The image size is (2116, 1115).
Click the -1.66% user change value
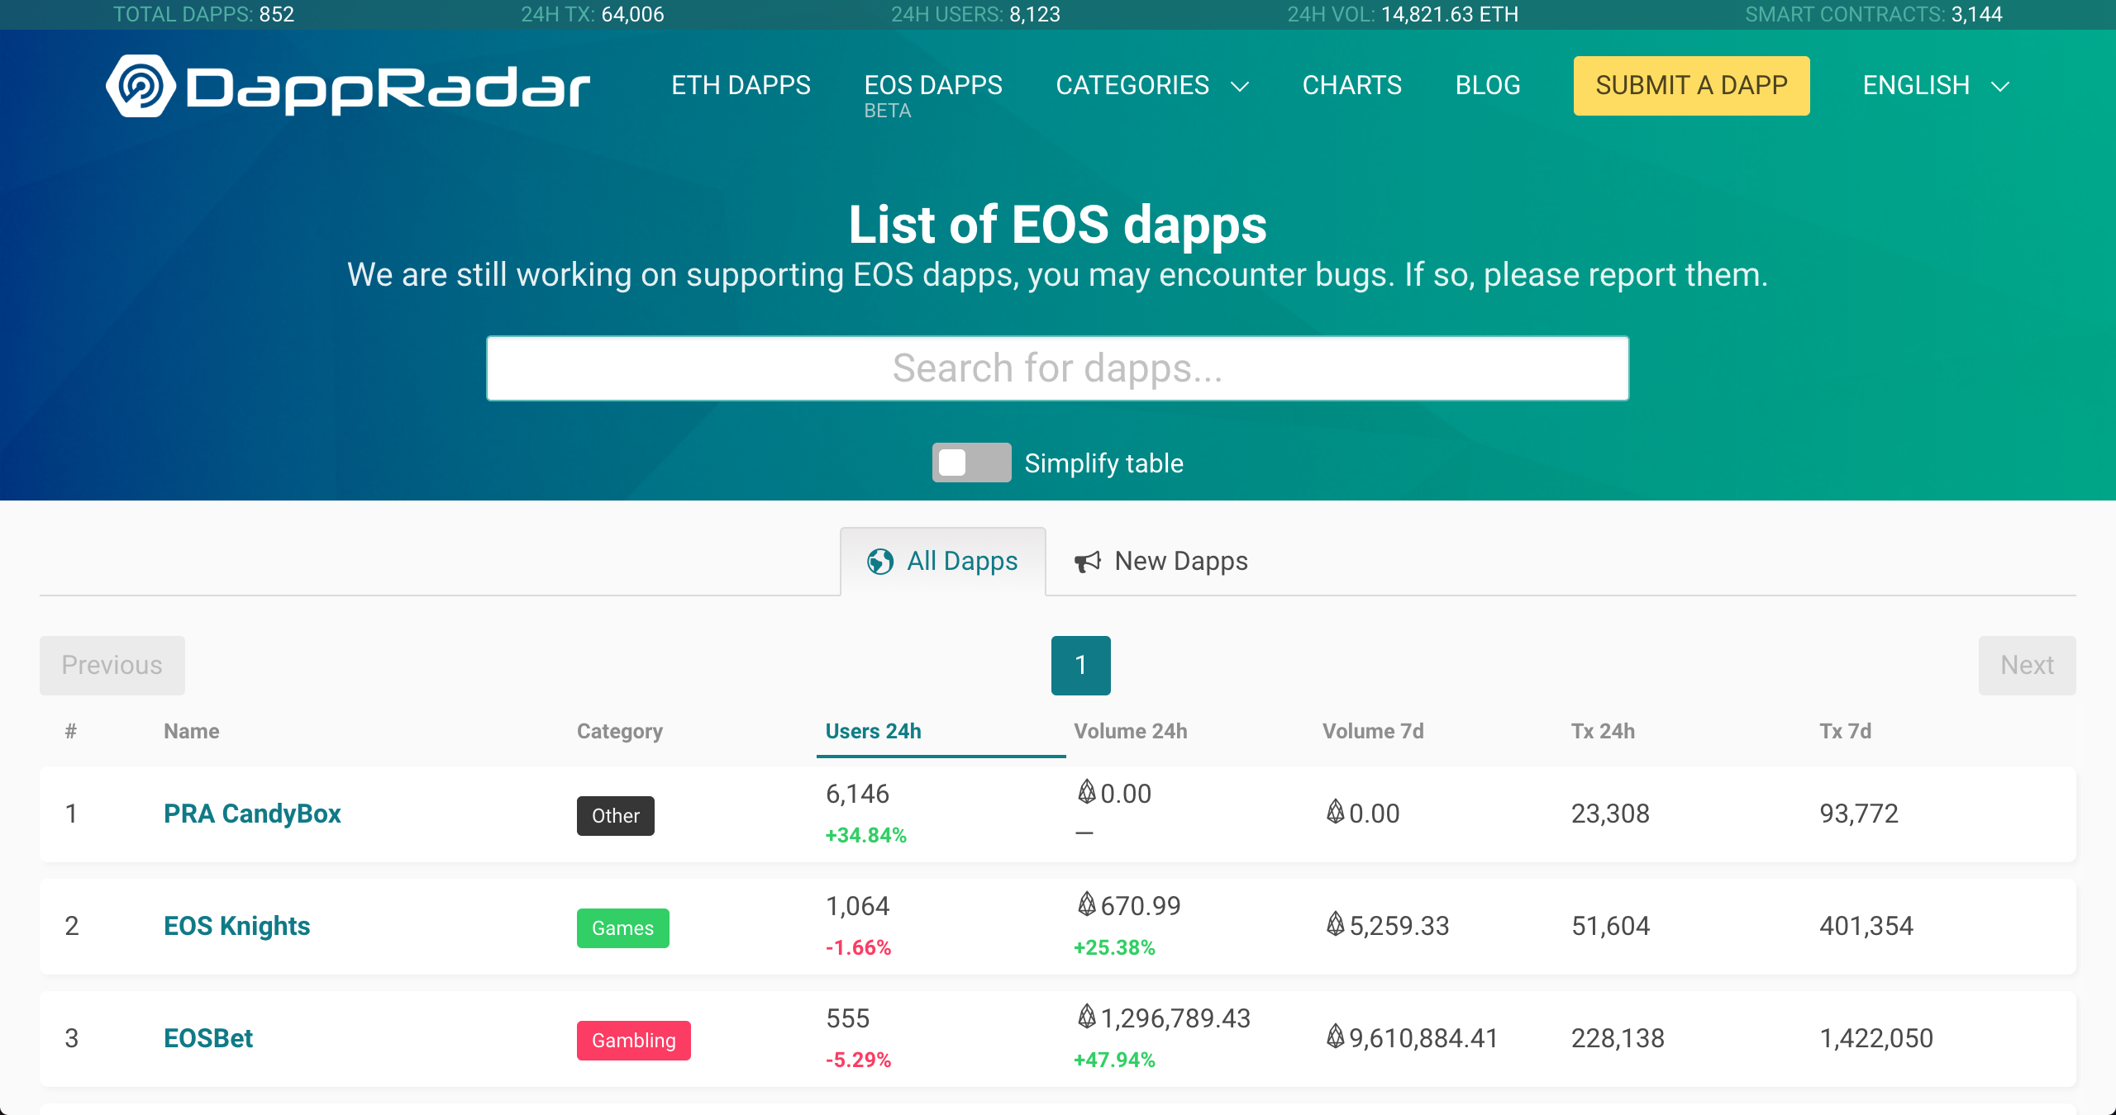859,947
